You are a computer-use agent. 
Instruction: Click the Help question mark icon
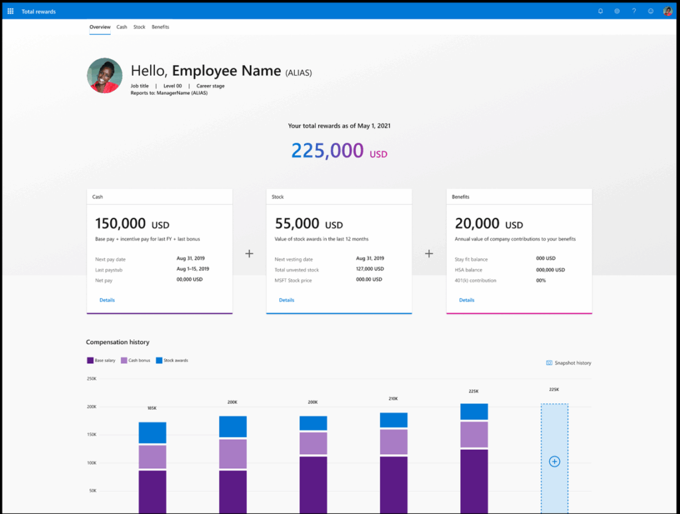click(x=634, y=11)
